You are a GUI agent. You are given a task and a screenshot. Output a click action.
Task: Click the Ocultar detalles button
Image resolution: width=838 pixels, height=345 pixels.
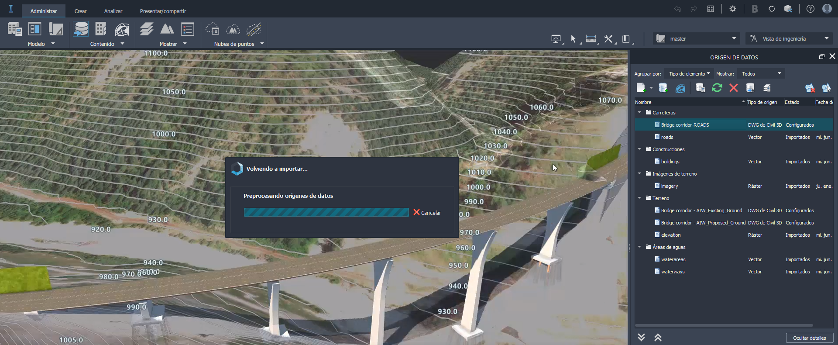810,338
